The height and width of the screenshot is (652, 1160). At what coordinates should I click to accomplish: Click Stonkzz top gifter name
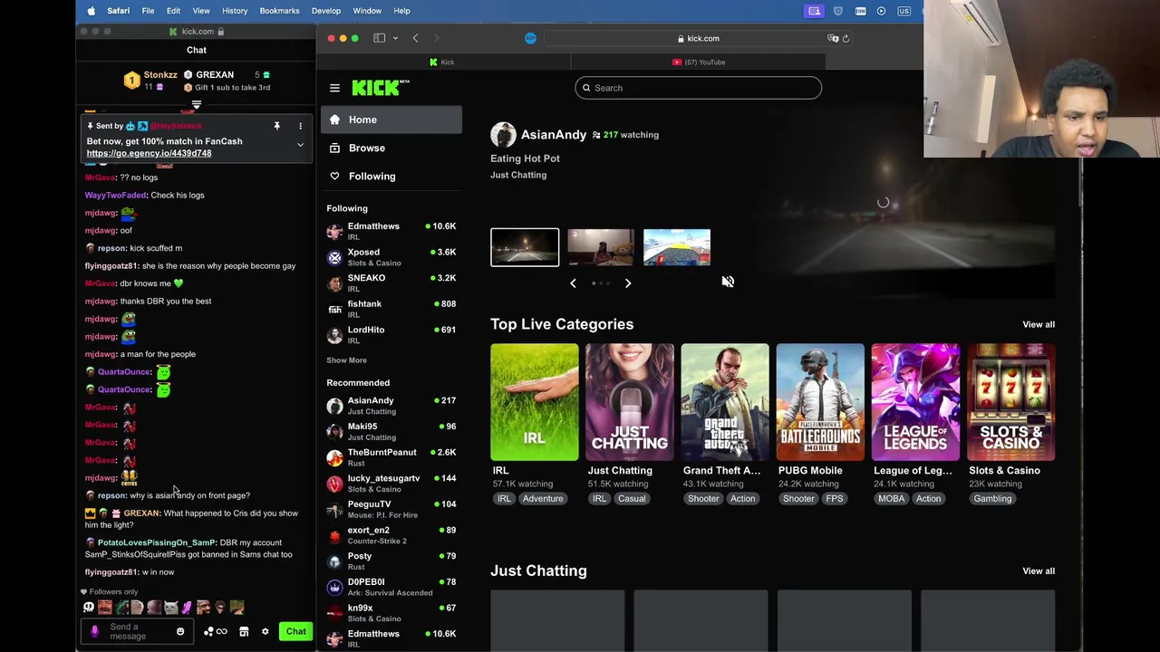[x=160, y=75]
